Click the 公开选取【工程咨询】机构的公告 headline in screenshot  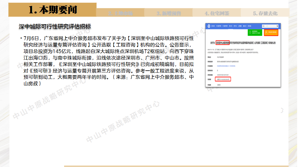point(261,43)
